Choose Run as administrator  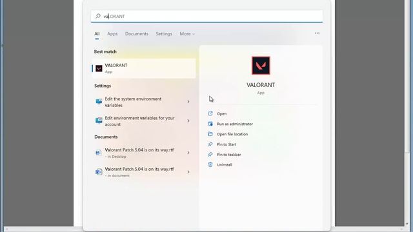click(235, 124)
